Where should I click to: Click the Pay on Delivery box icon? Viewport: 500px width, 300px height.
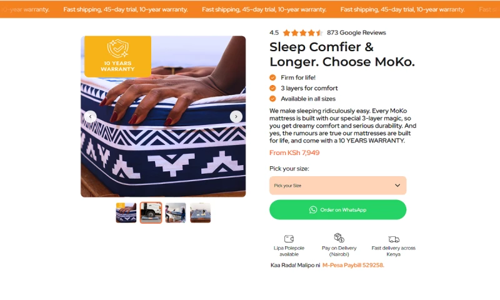click(x=339, y=237)
